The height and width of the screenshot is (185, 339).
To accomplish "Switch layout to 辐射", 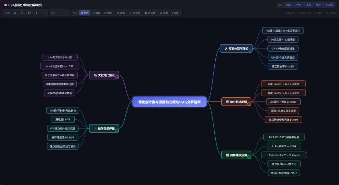I will [x=96, y=13].
